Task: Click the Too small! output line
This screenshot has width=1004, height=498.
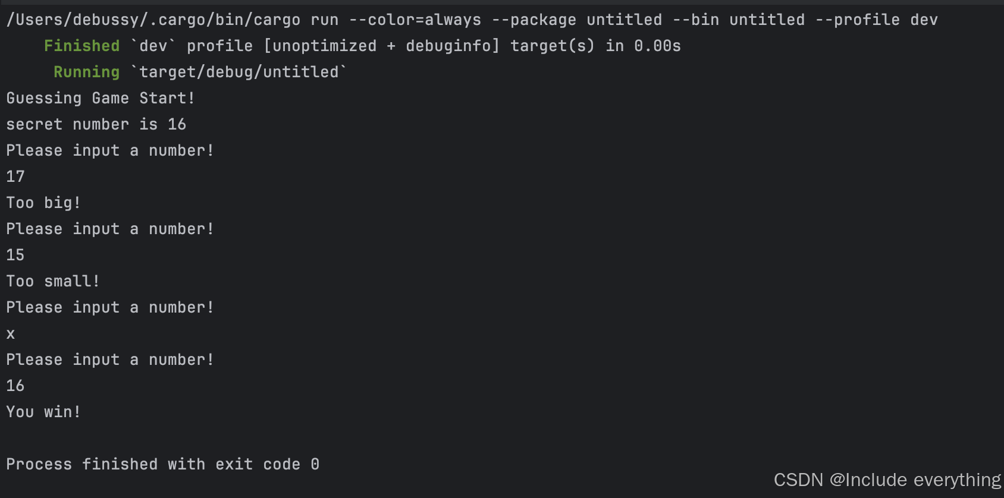Action: (52, 281)
